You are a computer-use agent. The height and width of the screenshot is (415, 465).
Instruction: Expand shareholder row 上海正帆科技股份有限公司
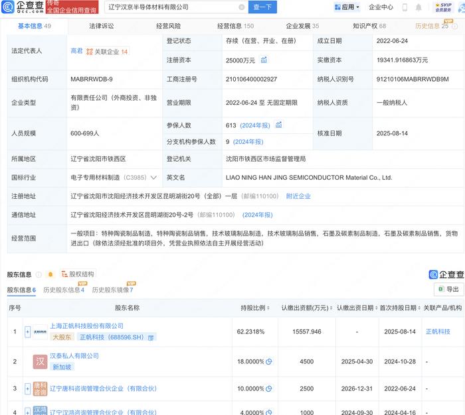(28, 332)
